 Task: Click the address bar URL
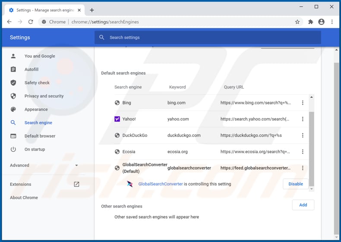(x=105, y=22)
